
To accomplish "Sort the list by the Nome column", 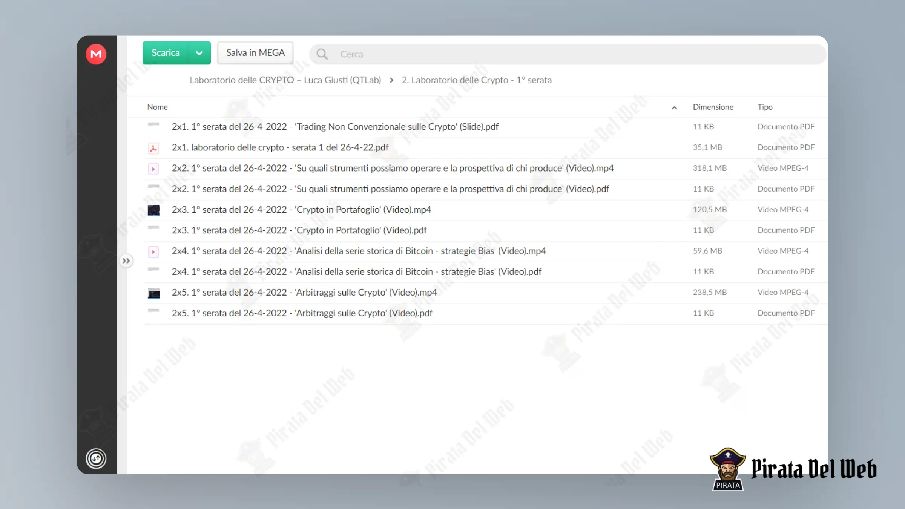I will (157, 107).
